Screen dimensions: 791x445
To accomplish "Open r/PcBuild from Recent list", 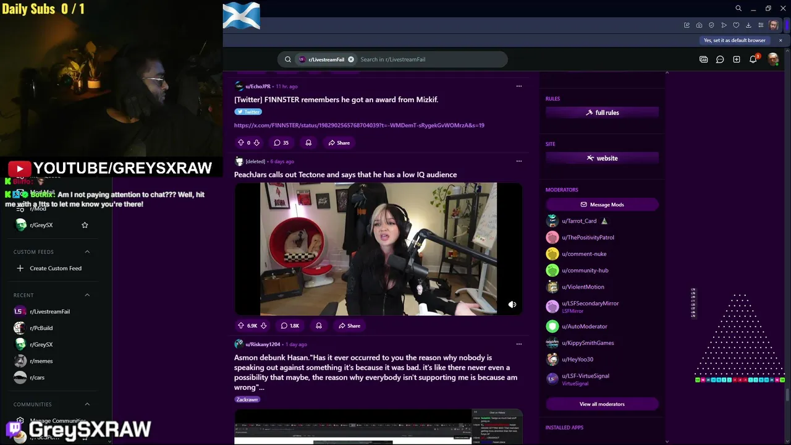I will tap(41, 328).
